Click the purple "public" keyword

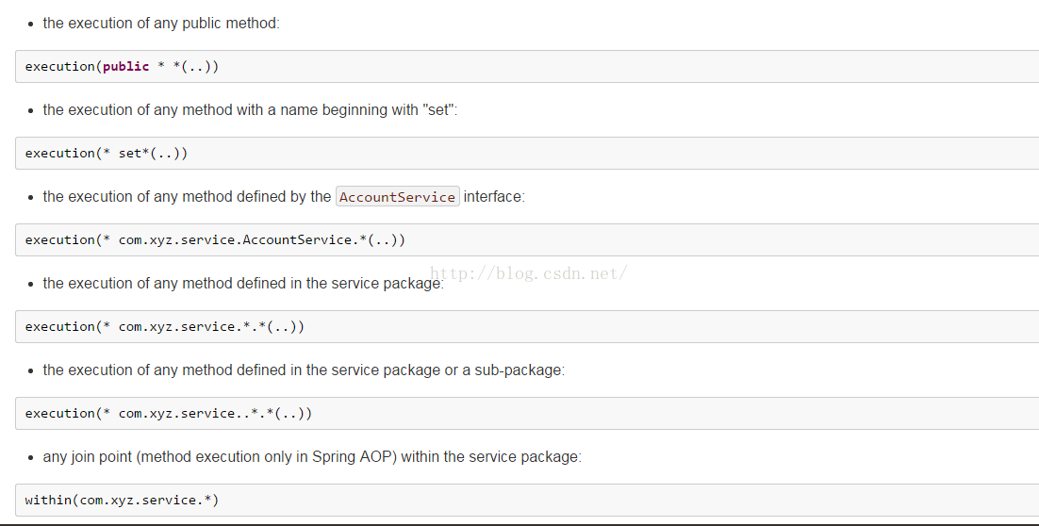pyautogui.click(x=126, y=66)
